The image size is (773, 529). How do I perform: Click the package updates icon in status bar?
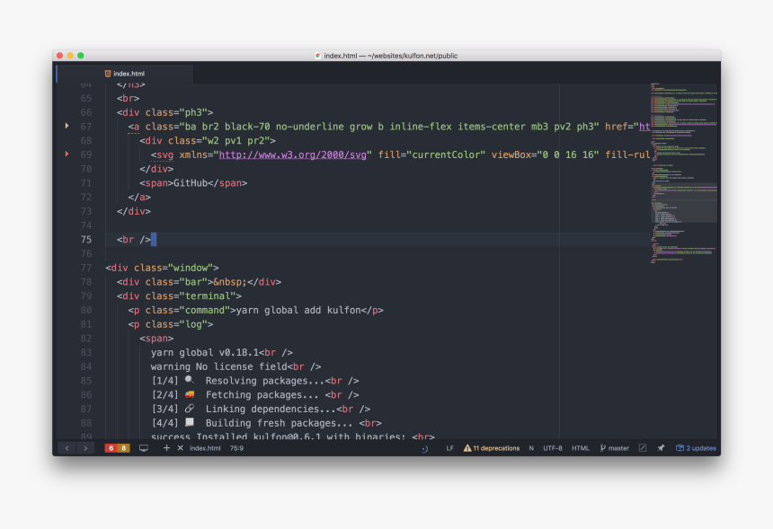tap(679, 448)
